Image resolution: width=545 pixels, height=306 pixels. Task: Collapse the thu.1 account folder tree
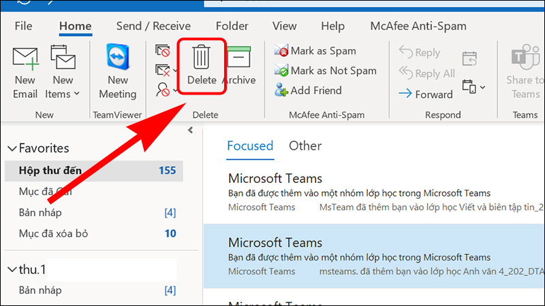coord(12,269)
